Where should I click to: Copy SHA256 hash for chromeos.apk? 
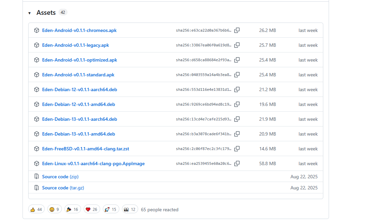237,30
